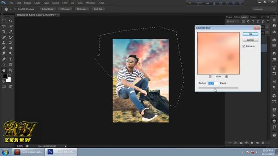Click Cancel in Gaussian Blur dialog

250,40
